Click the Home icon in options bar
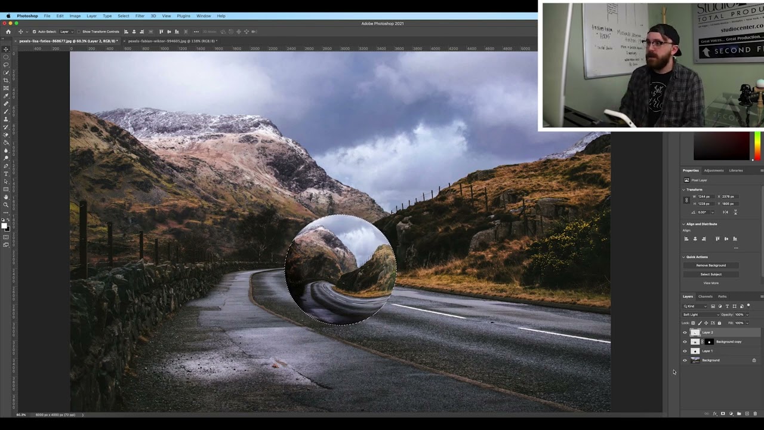Viewport: 764px width, 430px height. click(8, 32)
